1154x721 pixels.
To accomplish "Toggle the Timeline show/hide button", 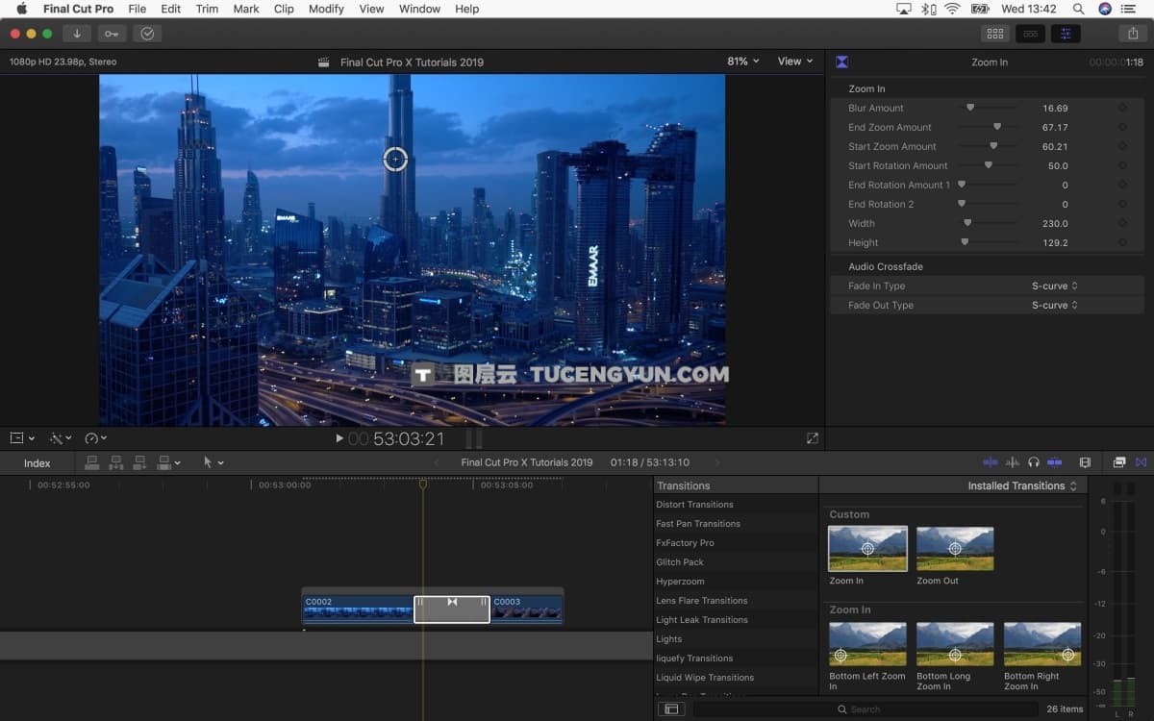I will tap(1030, 34).
